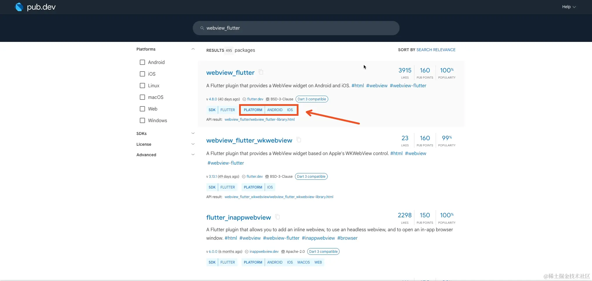592x281 pixels.
Task: Click #html tag on webview_flutter result
Action: point(358,86)
